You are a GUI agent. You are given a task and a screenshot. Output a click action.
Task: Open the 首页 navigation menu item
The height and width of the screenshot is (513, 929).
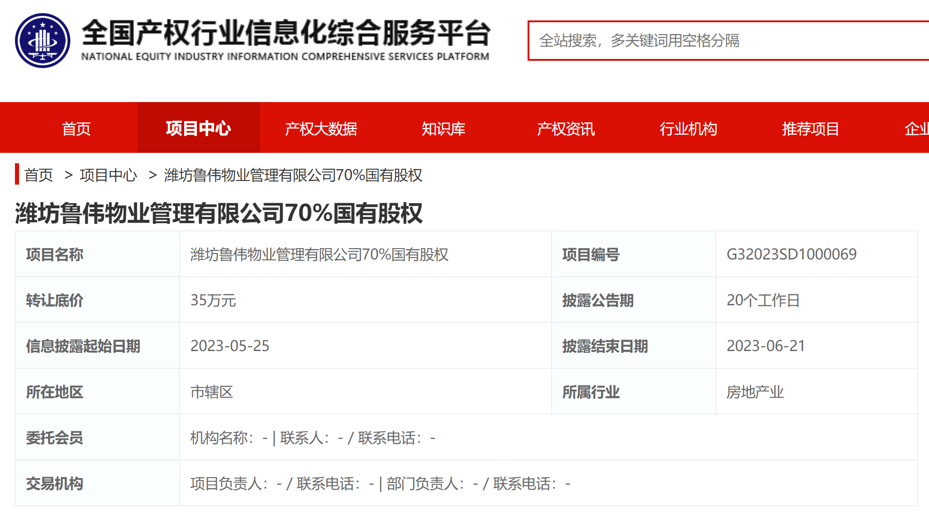point(76,129)
